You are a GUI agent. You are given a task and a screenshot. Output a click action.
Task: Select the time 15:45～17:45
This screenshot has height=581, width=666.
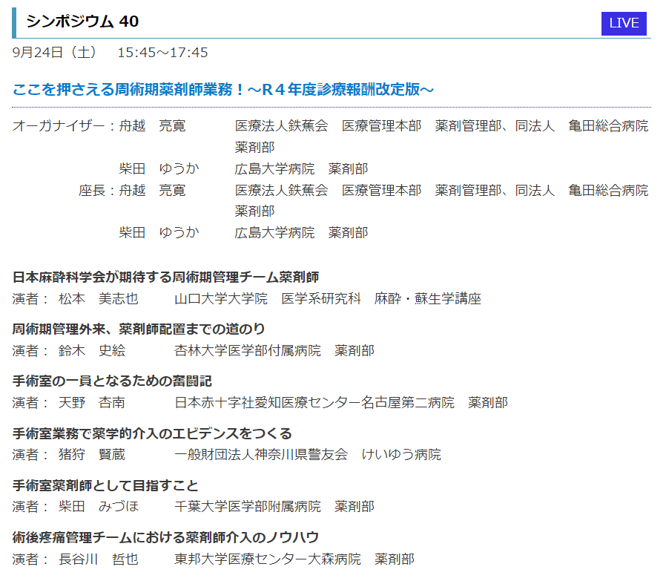click(x=162, y=52)
